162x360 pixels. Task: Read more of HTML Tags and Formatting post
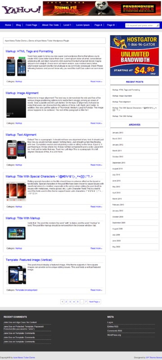click(x=96, y=81)
